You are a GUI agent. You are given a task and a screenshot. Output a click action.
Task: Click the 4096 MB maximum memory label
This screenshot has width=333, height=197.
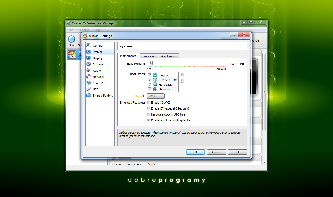click(222, 69)
